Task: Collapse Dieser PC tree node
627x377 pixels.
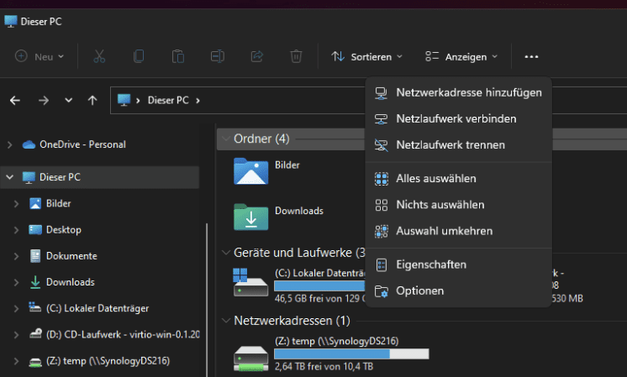Action: (x=9, y=177)
